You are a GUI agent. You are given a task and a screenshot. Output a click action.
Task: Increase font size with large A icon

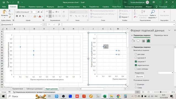(x=38, y=12)
